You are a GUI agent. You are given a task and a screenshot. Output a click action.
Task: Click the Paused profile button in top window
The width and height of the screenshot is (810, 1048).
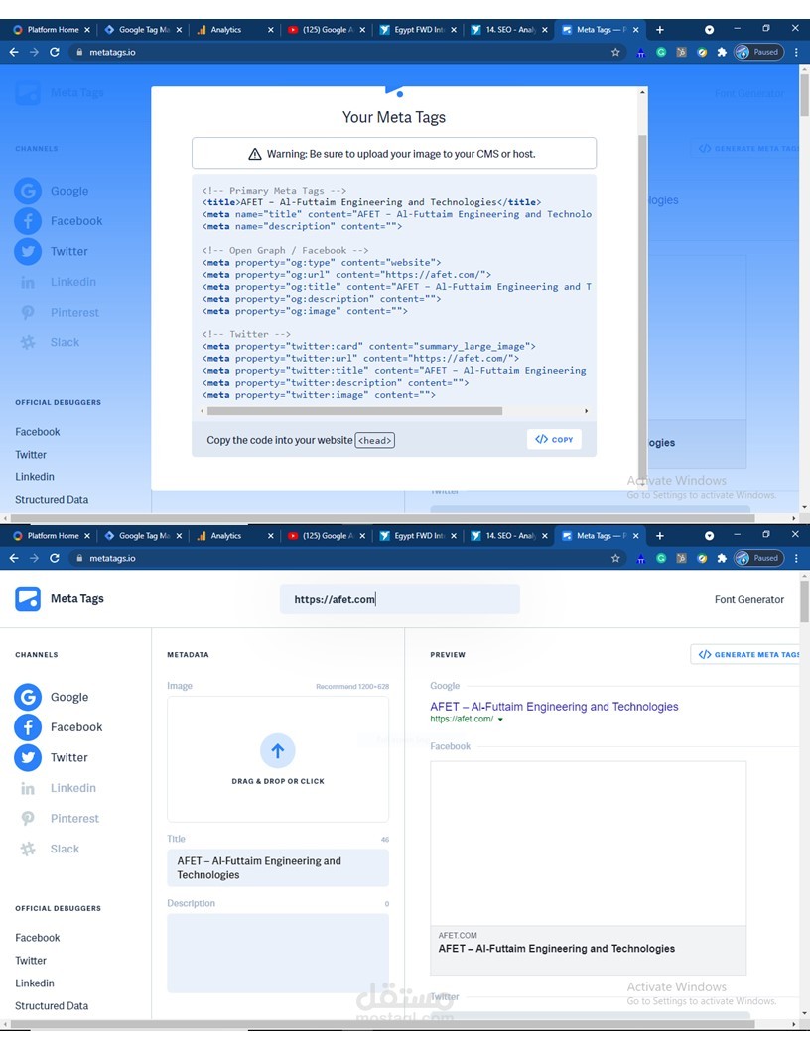pyautogui.click(x=758, y=52)
